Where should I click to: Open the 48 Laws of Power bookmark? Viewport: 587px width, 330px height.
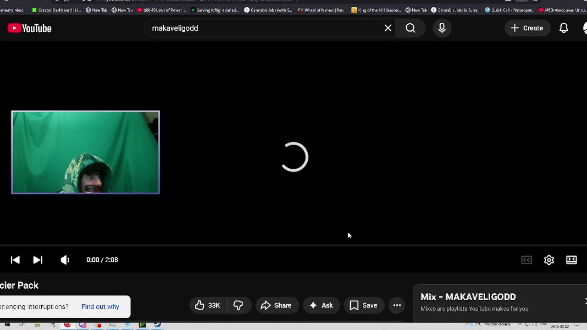coord(162,10)
